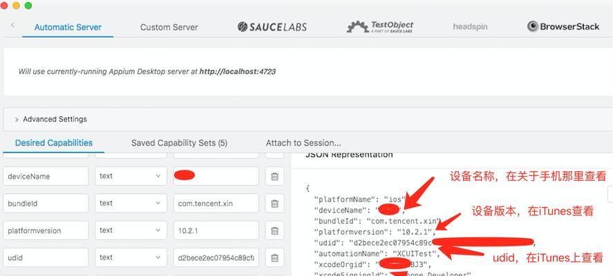Click the "platformName": "ios" JSON line
Image resolution: width=613 pixels, height=276 pixels.
(x=359, y=199)
